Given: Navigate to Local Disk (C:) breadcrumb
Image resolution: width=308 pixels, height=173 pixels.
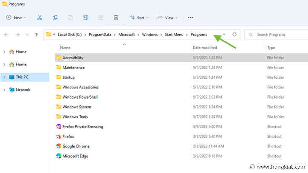Looking at the screenshot, I should (x=70, y=34).
